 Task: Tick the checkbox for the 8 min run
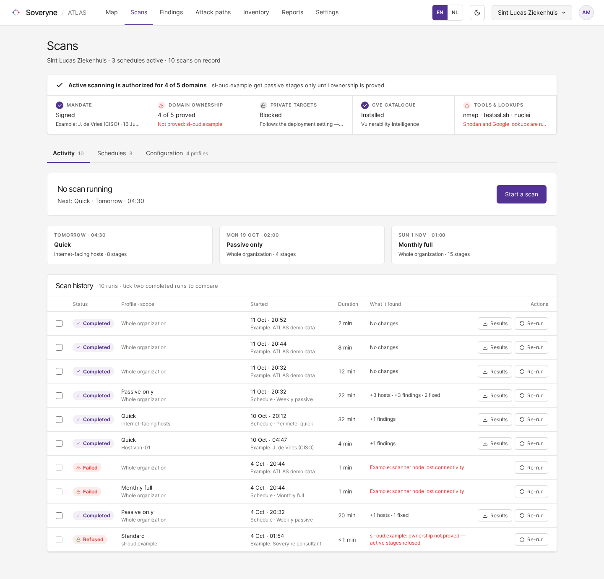point(59,347)
